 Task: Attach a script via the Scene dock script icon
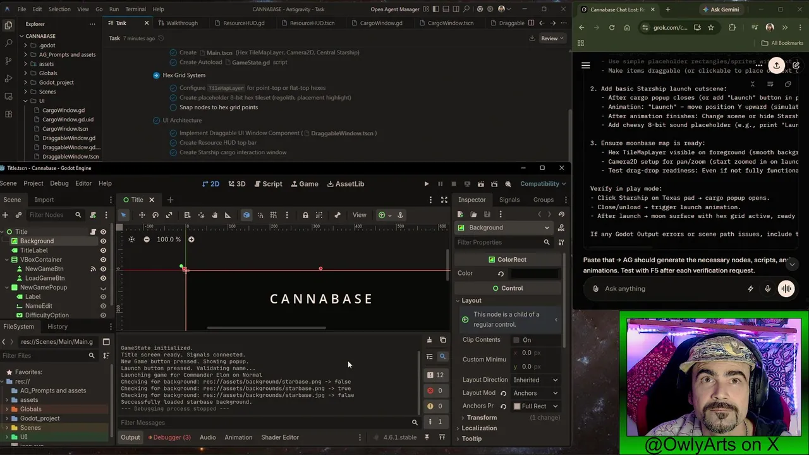click(93, 215)
